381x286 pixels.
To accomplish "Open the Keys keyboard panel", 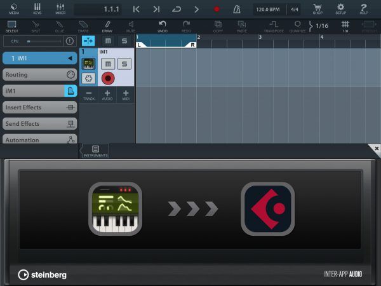I will (x=37, y=9).
